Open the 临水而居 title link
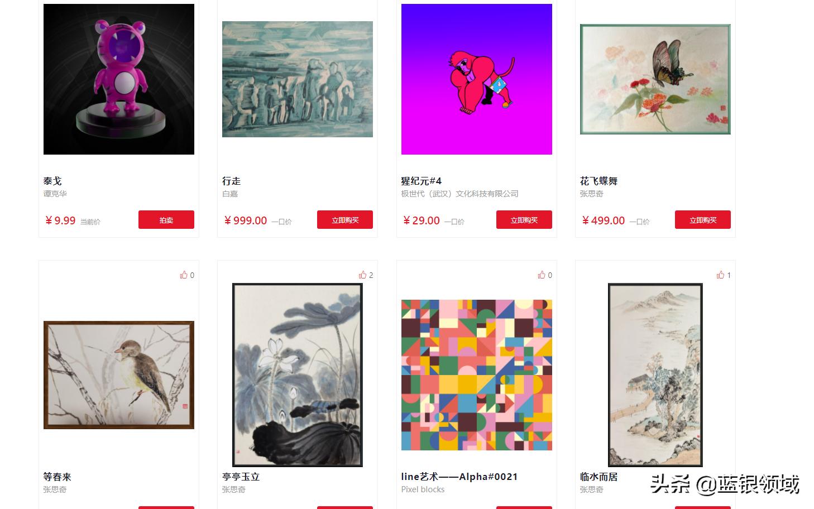The image size is (814, 509). (x=599, y=477)
